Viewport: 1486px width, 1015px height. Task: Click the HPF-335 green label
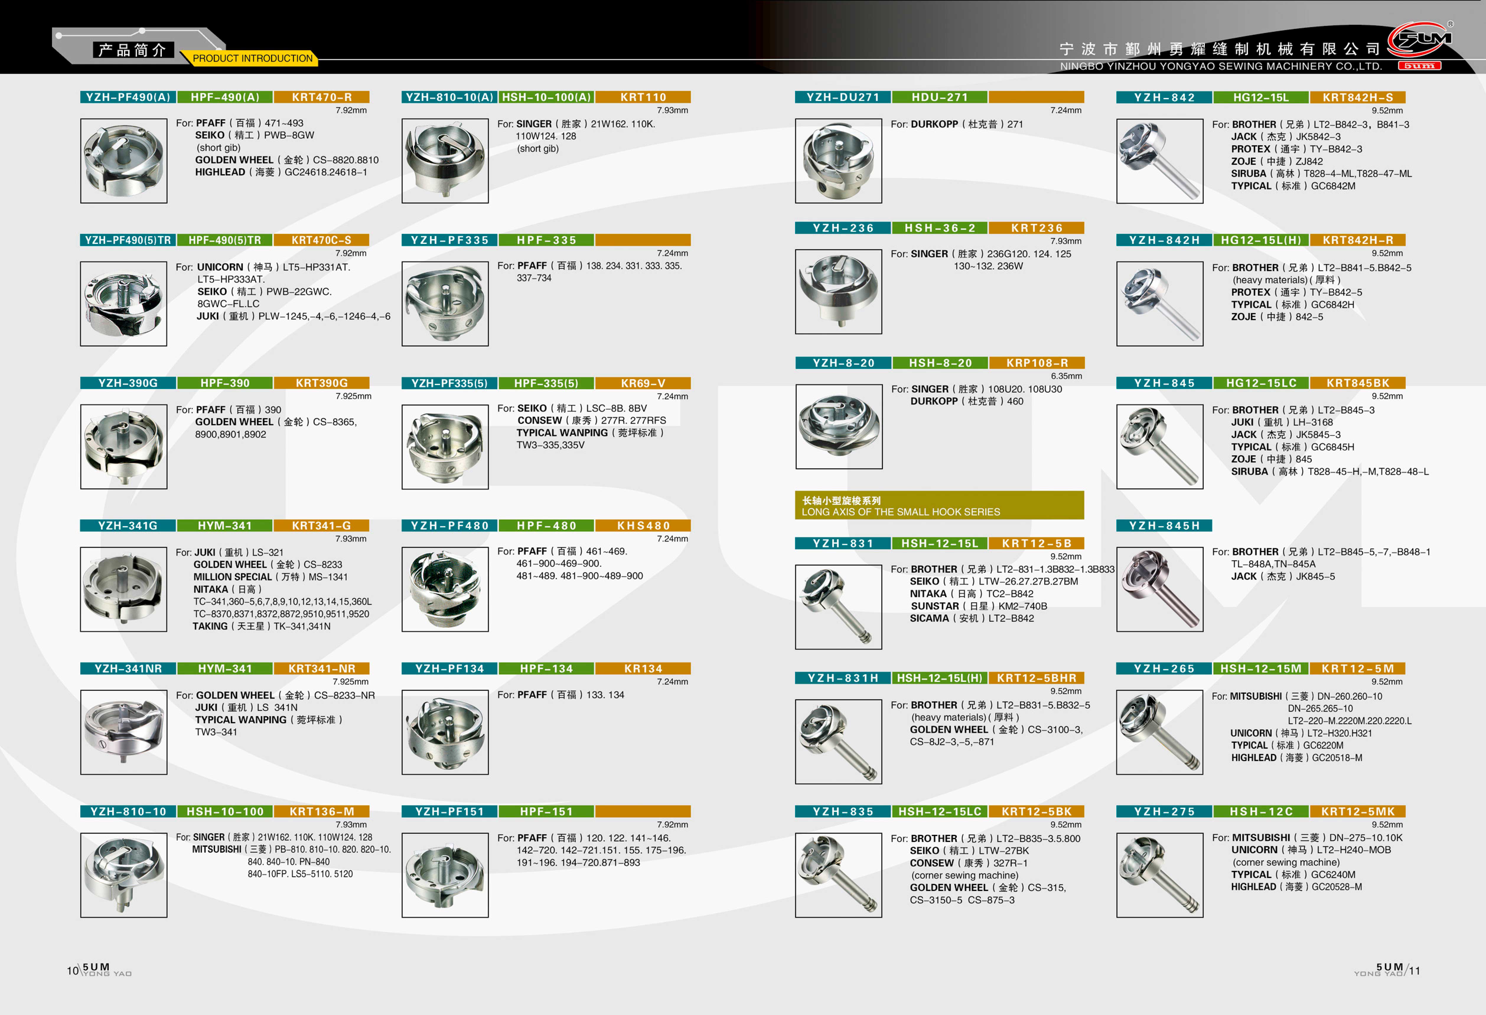[x=547, y=240]
